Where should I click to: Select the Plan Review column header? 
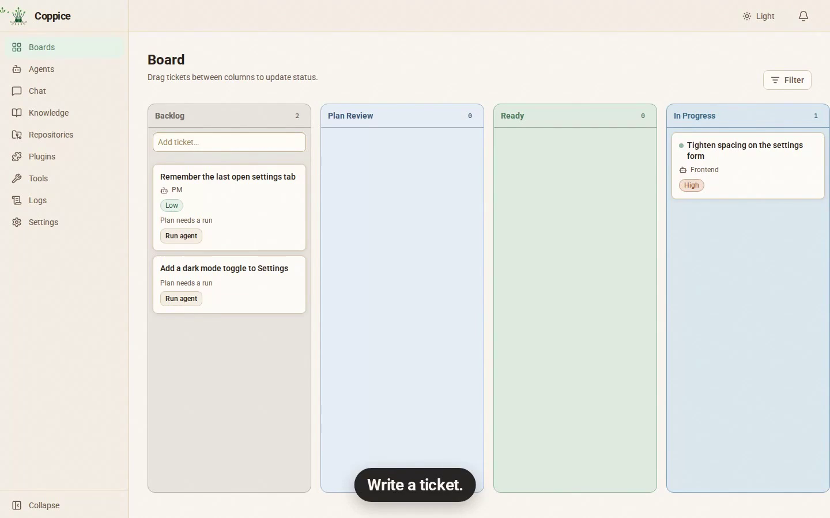tap(402, 116)
